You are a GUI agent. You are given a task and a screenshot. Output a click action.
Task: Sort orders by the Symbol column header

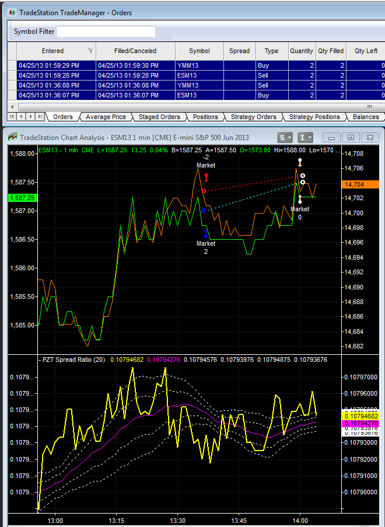[x=198, y=51]
